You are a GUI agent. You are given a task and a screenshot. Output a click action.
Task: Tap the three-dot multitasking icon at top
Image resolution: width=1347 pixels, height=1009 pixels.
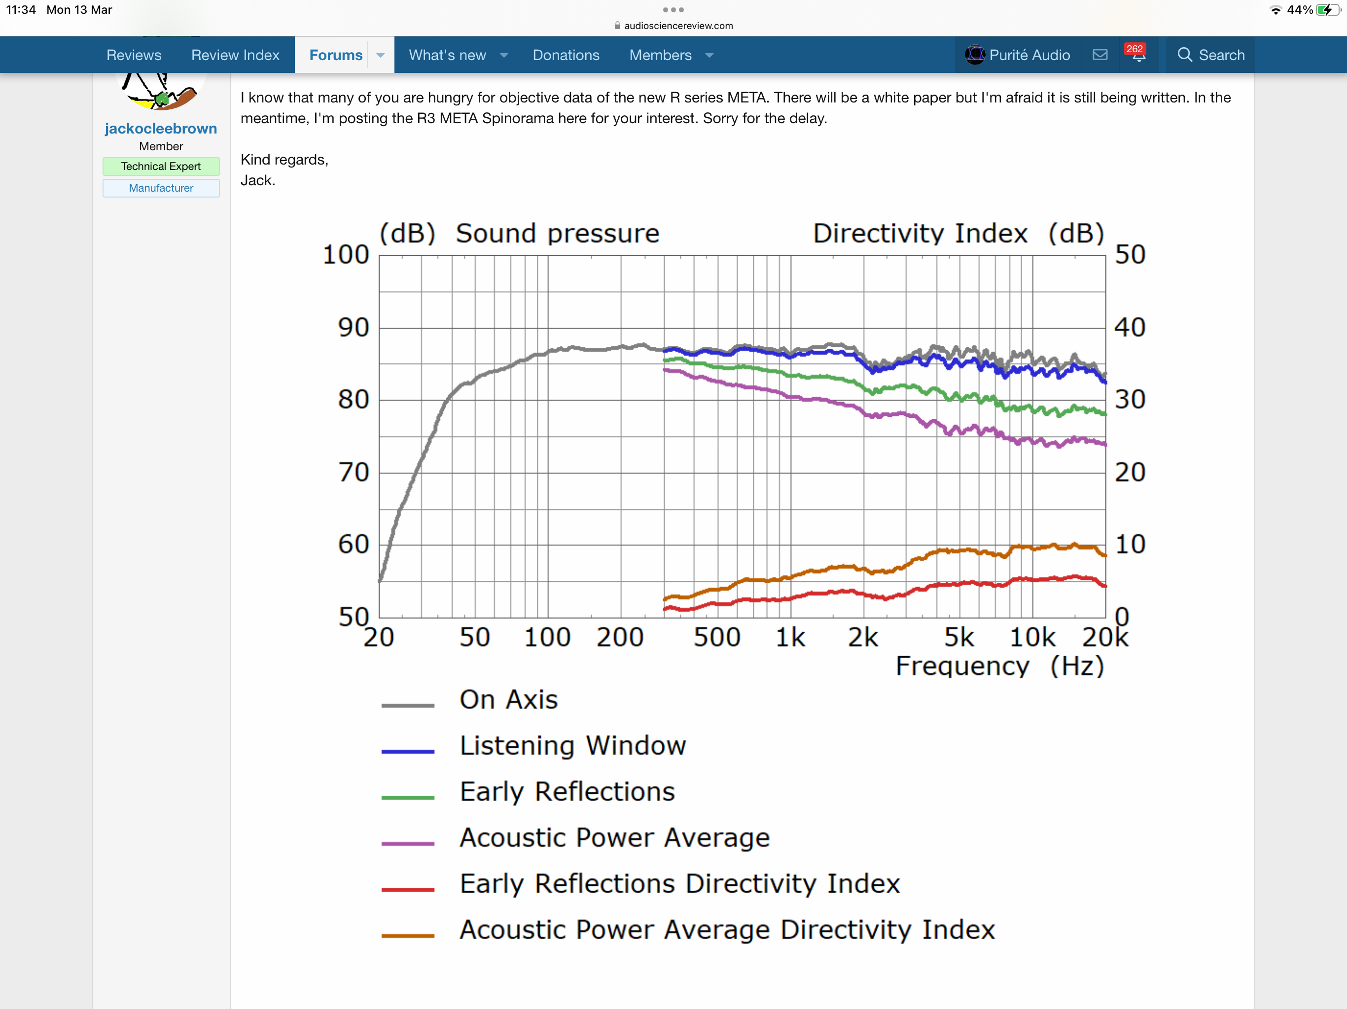point(673,10)
